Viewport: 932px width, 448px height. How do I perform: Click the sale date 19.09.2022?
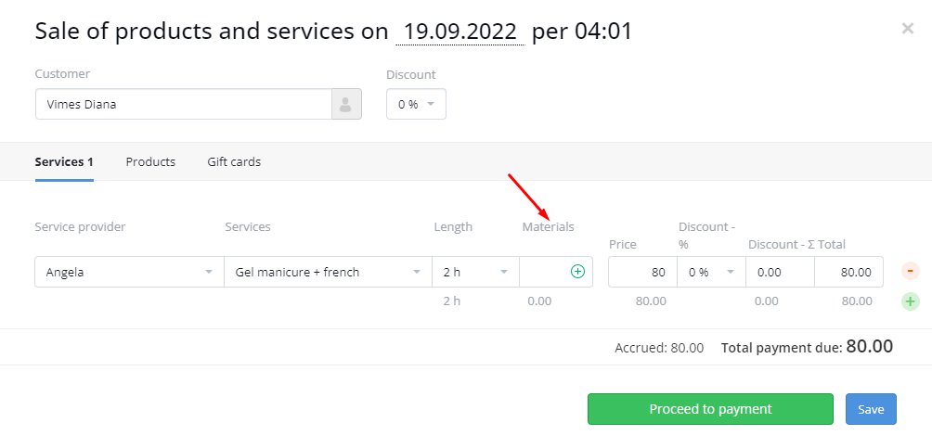pos(460,32)
